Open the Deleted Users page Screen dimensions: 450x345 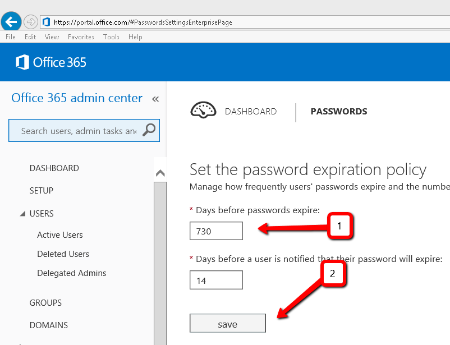coord(63,254)
